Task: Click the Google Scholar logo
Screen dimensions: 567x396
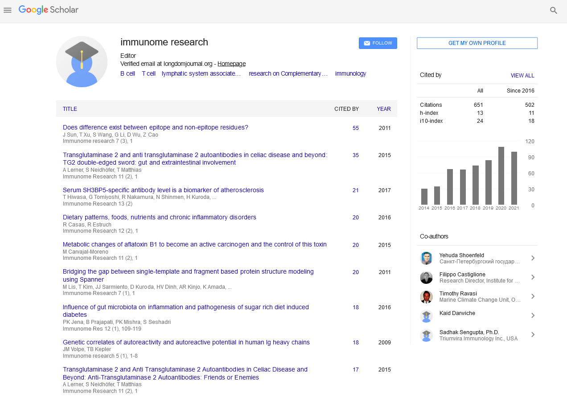Action: 49,10
